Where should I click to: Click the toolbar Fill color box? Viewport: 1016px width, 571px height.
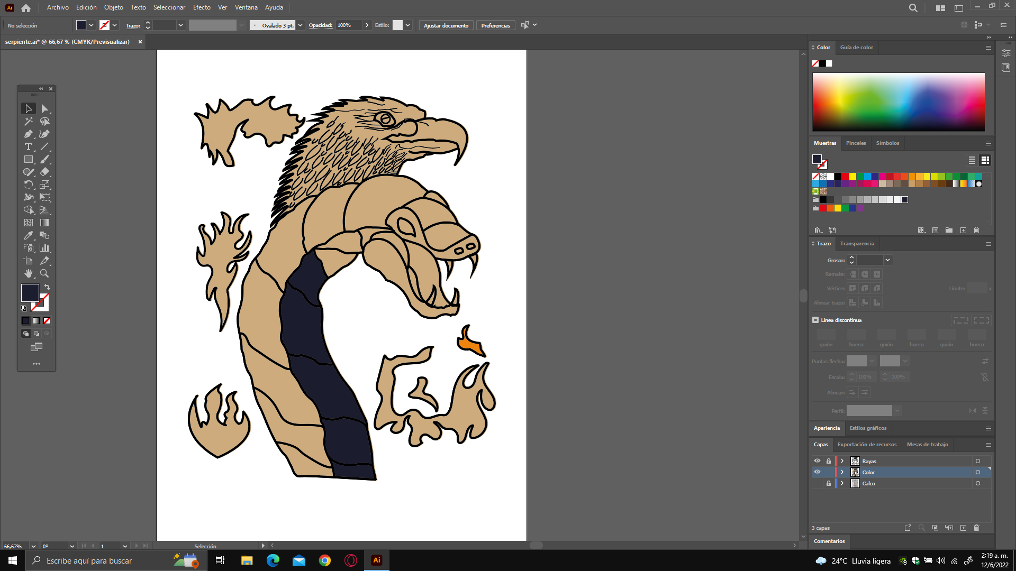tap(30, 293)
